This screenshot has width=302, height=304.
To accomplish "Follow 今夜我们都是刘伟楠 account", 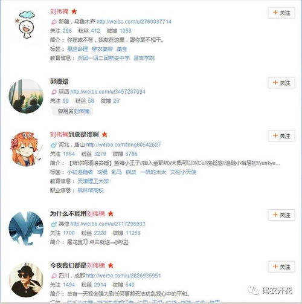I will 281,267.
